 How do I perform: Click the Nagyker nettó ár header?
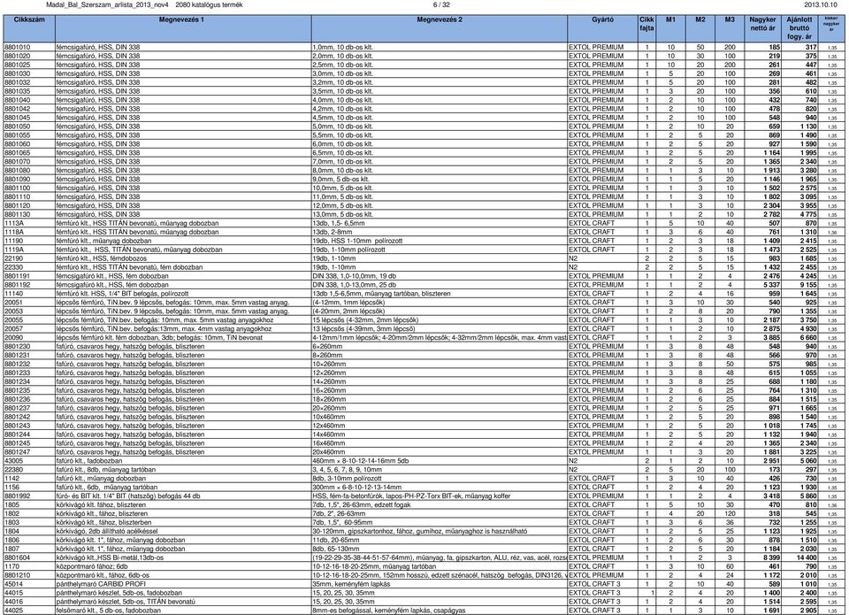coord(762,28)
